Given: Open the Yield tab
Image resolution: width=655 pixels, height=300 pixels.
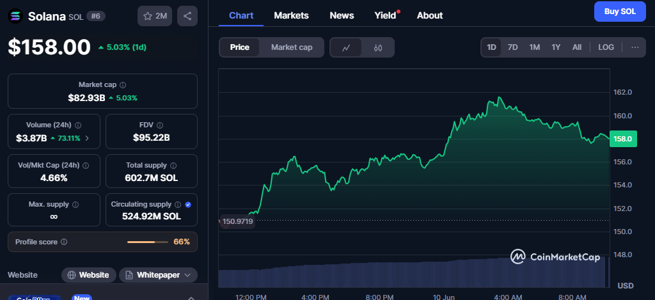Looking at the screenshot, I should point(385,15).
